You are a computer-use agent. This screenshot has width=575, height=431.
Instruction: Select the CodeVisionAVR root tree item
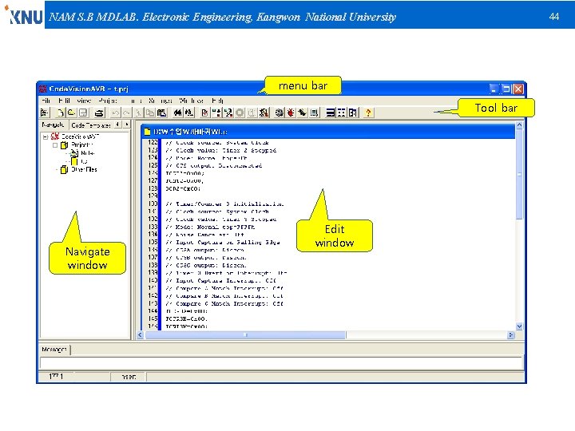click(81, 136)
